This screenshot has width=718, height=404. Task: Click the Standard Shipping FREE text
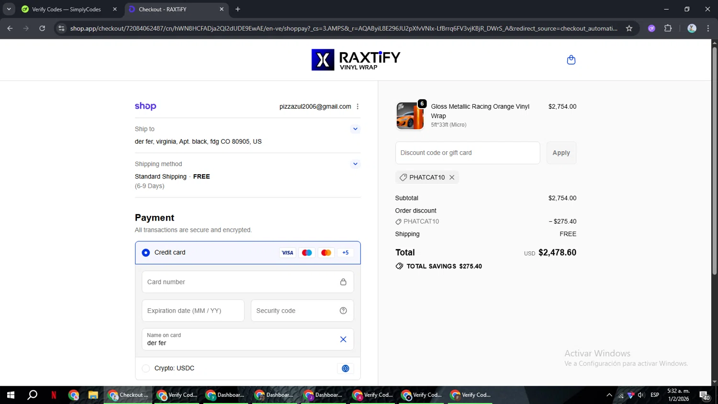click(x=172, y=177)
